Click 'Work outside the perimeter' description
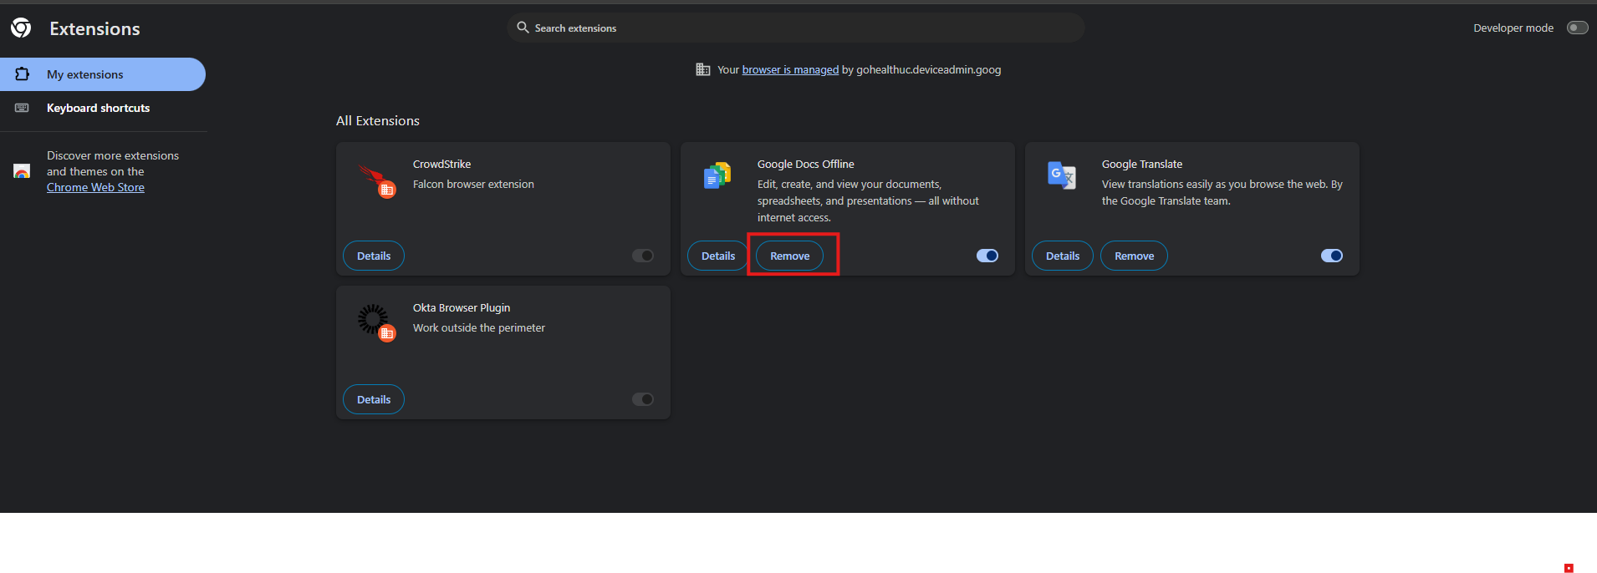Image resolution: width=1597 pixels, height=573 pixels. coord(479,327)
